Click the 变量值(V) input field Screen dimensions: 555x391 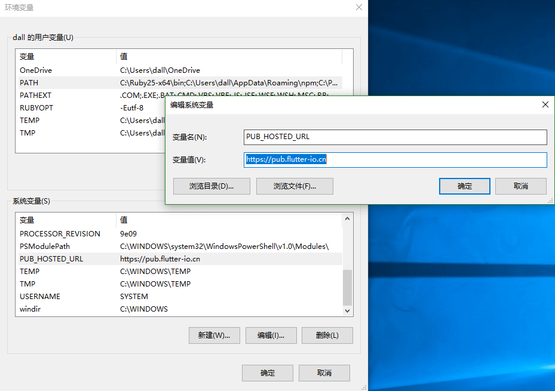coord(395,159)
